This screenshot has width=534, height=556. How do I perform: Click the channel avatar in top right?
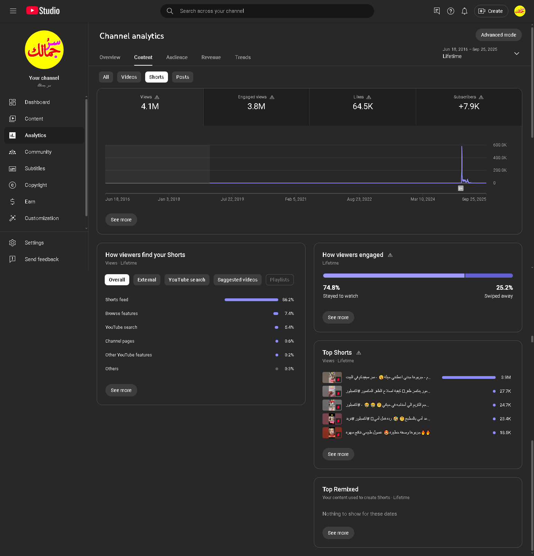point(519,11)
